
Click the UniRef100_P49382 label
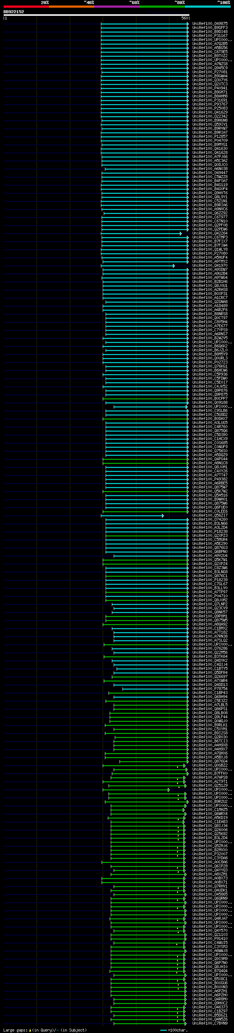[x=210, y=479]
